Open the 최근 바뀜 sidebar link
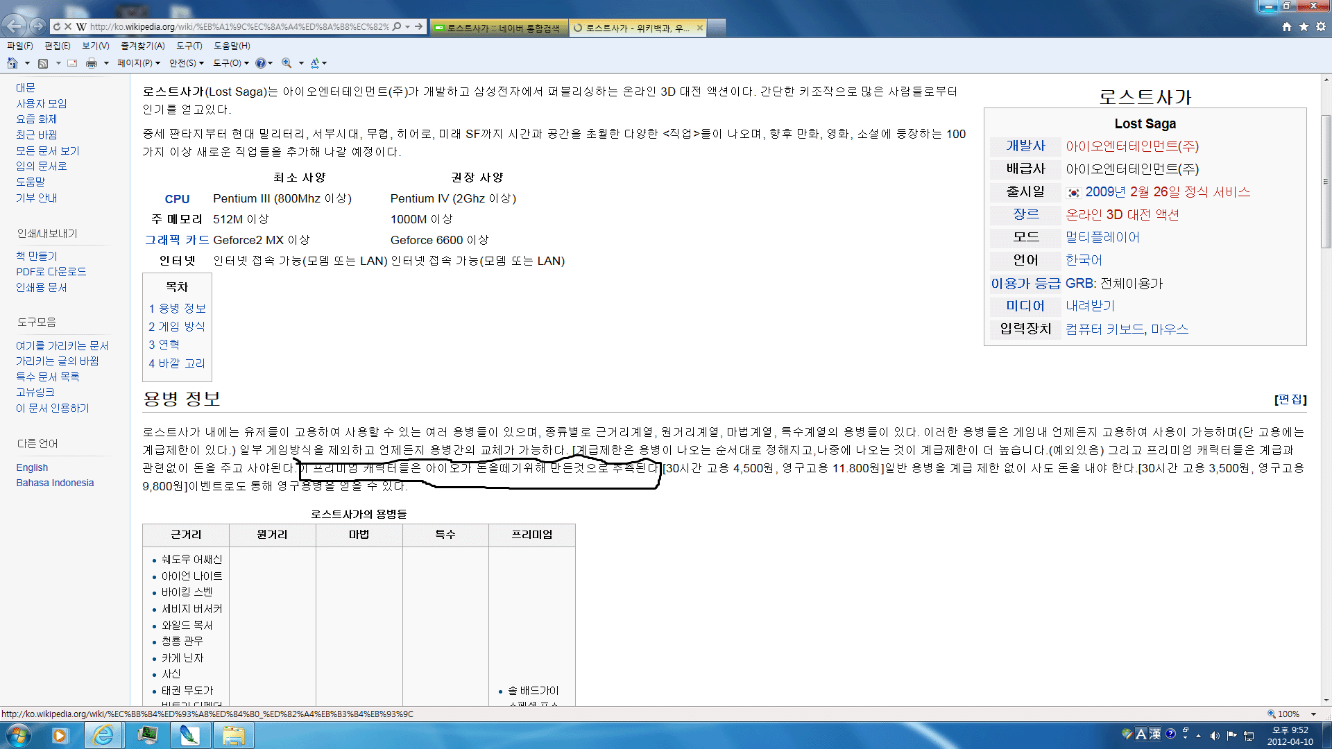Viewport: 1332px width, 749px height. [37, 135]
